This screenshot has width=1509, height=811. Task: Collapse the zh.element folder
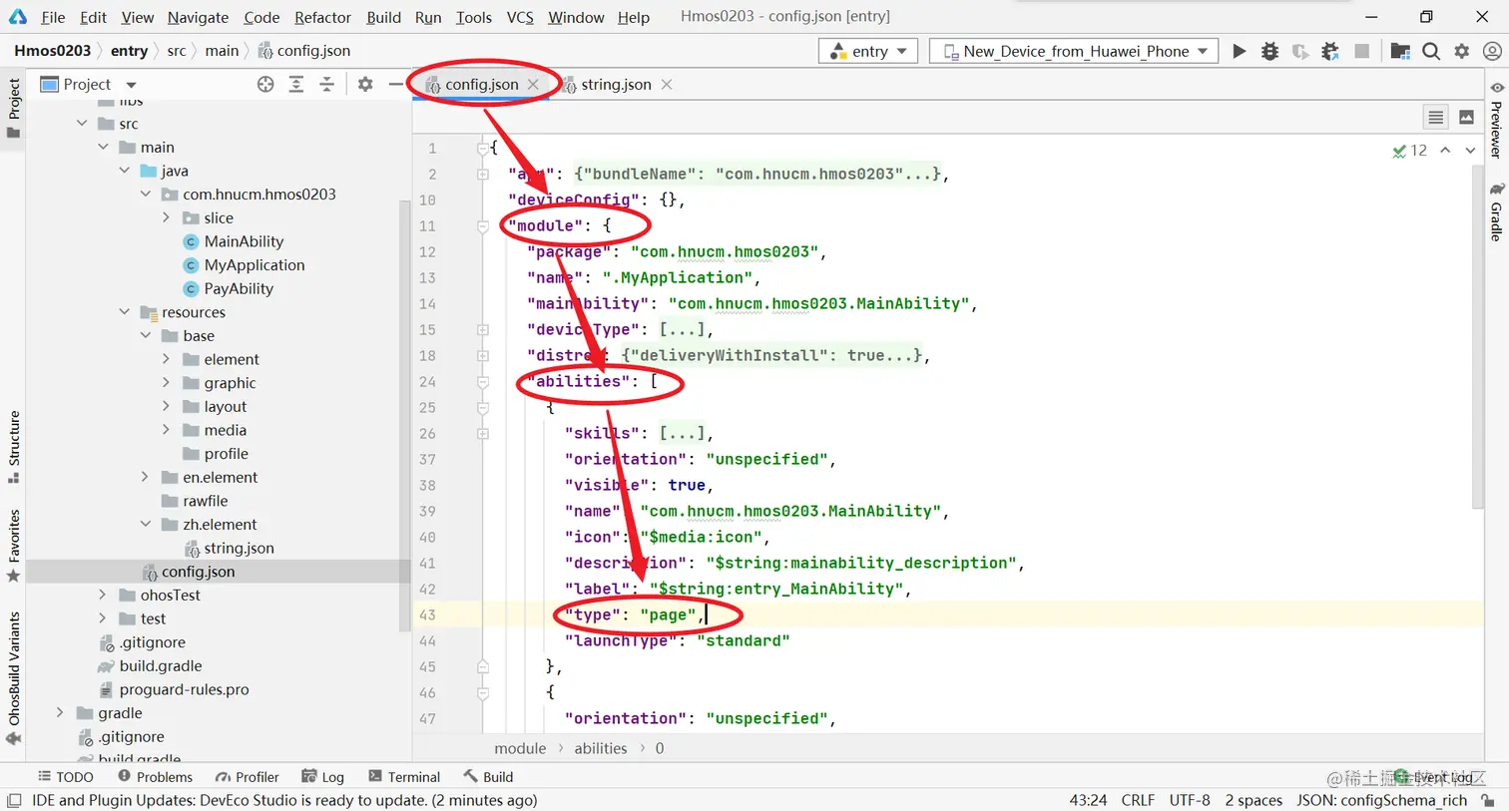click(145, 524)
